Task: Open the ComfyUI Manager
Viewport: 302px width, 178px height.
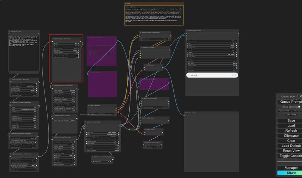Action: tap(290, 167)
